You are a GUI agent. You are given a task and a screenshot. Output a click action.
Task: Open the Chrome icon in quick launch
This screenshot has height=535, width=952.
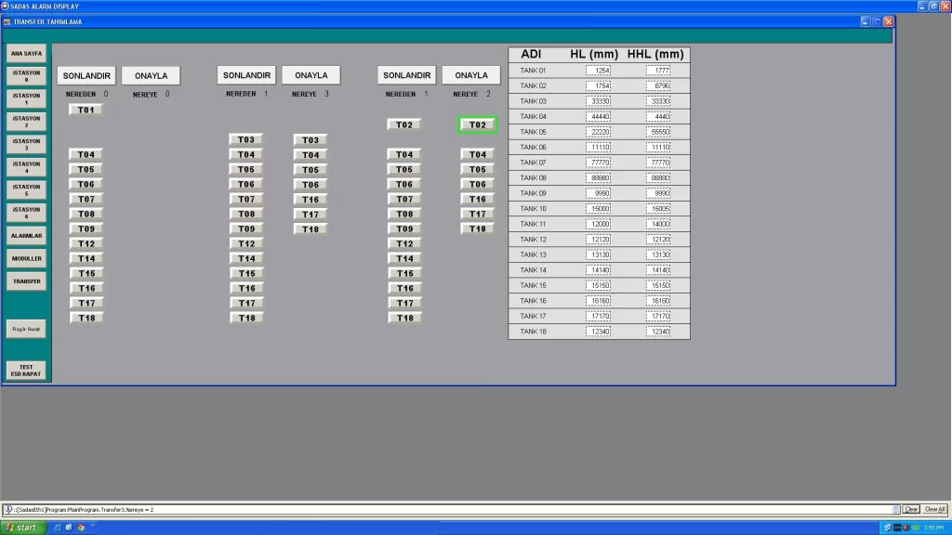[x=81, y=528]
